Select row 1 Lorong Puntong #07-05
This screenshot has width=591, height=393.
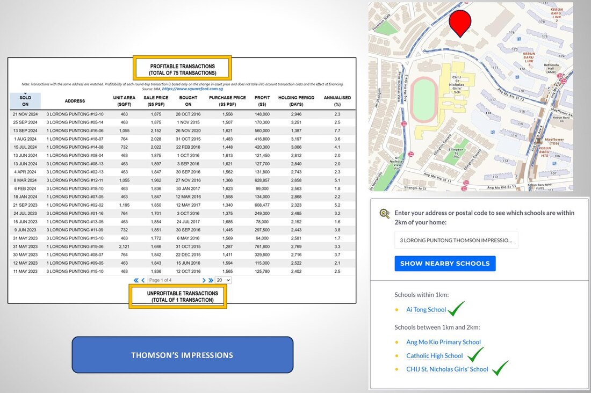pos(183,197)
